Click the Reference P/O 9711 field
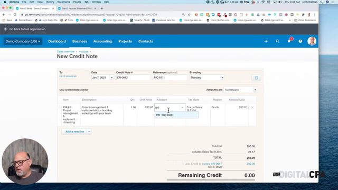The image size is (338, 190). point(170,78)
